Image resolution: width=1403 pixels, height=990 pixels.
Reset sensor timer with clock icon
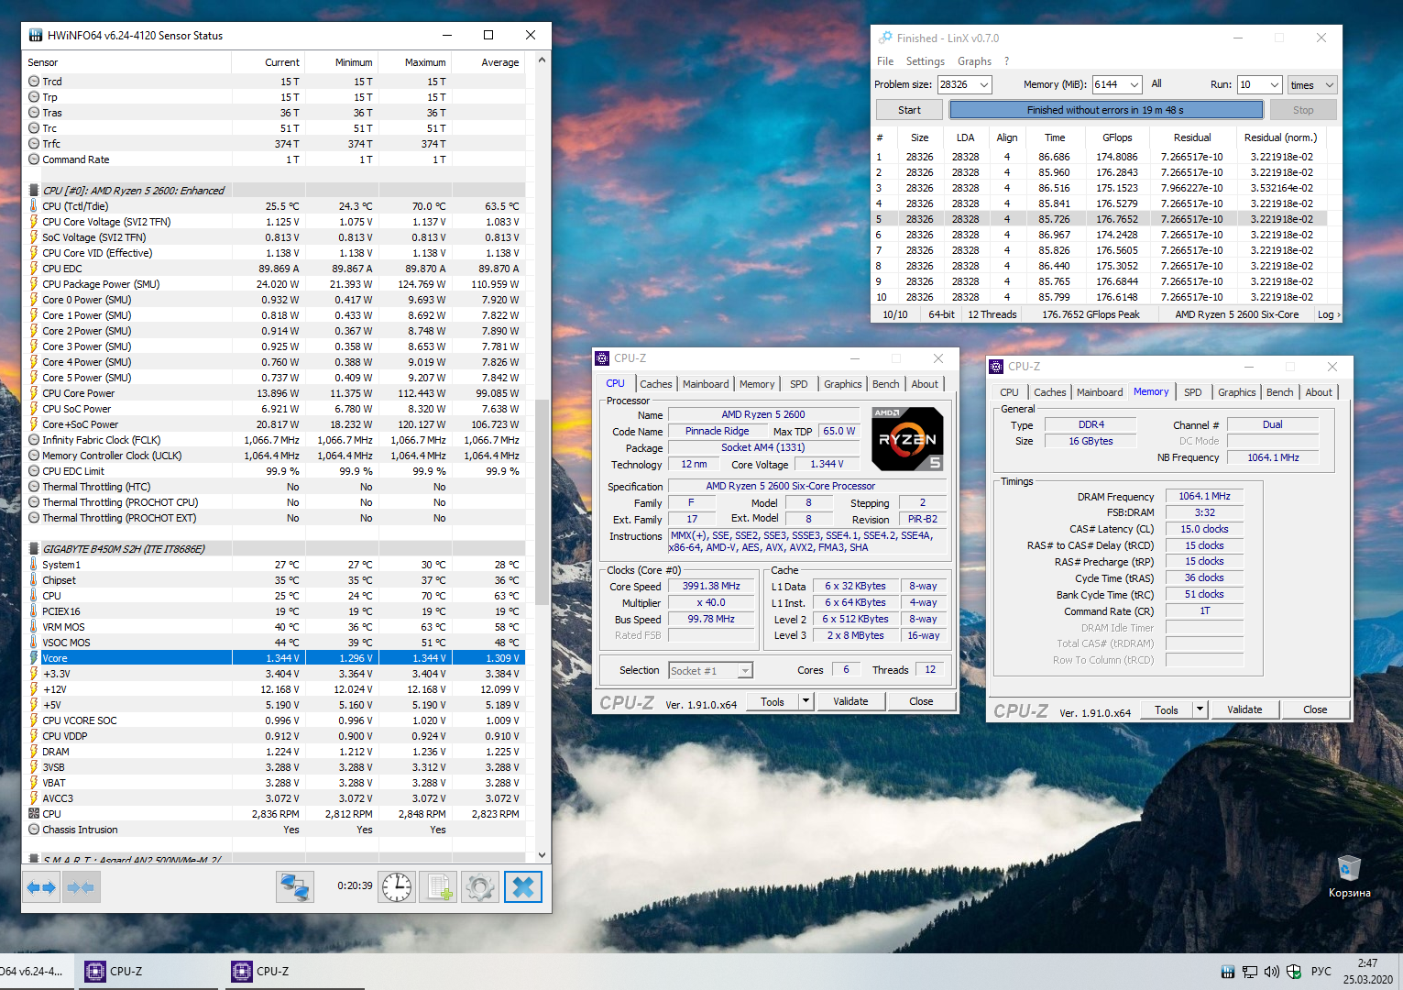[397, 887]
